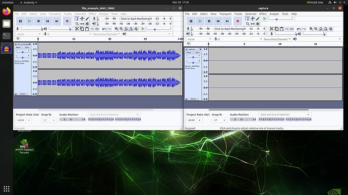Select the Envelope tool in capture window
Viewport: 348px width, 195px height.
click(x=253, y=19)
